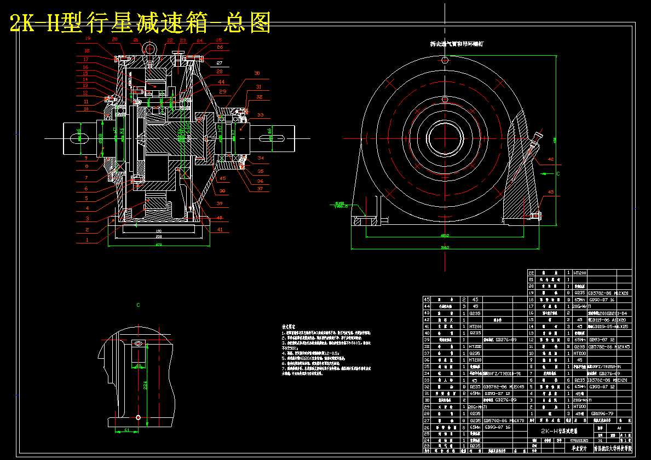
Task: Click row number 22 in parts list
Action: point(532,272)
